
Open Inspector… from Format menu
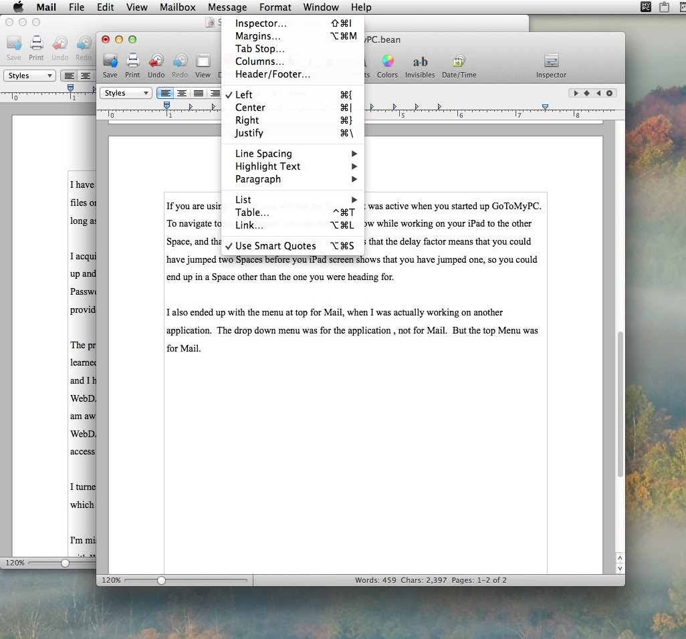pyautogui.click(x=293, y=23)
